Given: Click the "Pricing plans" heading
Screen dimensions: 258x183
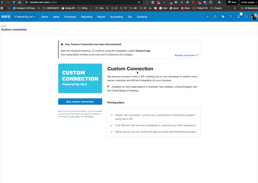Looking at the screenshot, I should point(116,102).
